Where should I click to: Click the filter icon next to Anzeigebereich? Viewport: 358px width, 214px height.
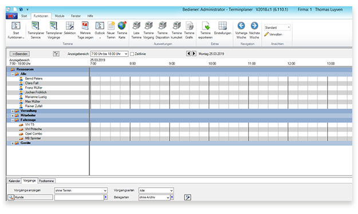pyautogui.click(x=56, y=54)
